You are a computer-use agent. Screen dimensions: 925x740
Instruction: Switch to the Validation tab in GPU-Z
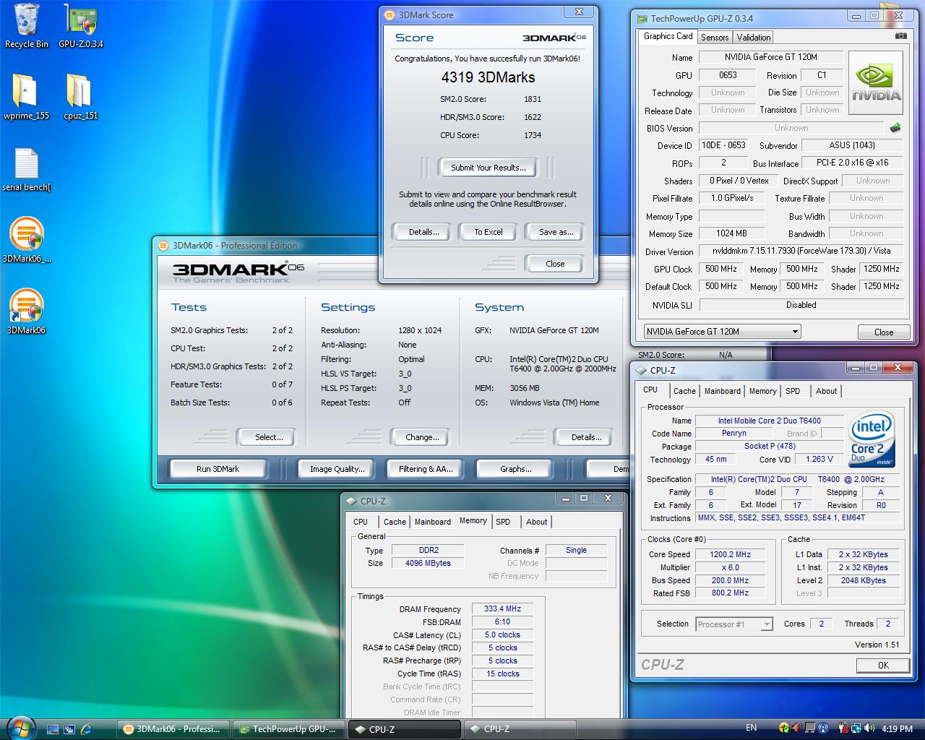(754, 37)
